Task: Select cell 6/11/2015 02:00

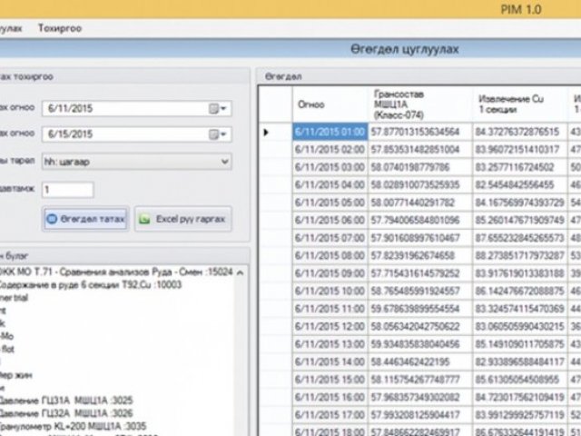Action: pyautogui.click(x=330, y=150)
